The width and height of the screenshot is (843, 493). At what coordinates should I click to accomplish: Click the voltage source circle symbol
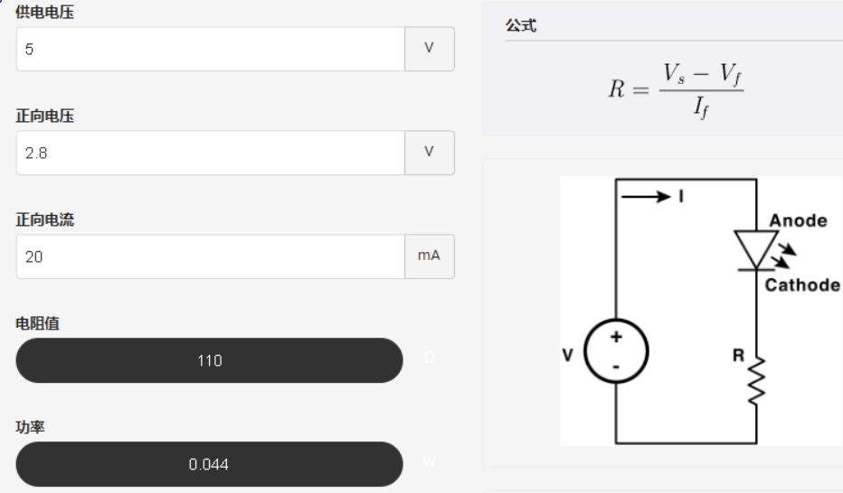pos(616,351)
